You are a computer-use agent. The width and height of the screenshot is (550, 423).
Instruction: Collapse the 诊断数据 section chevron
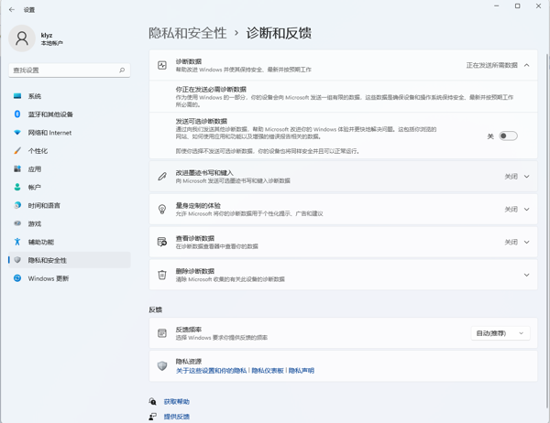pos(526,65)
